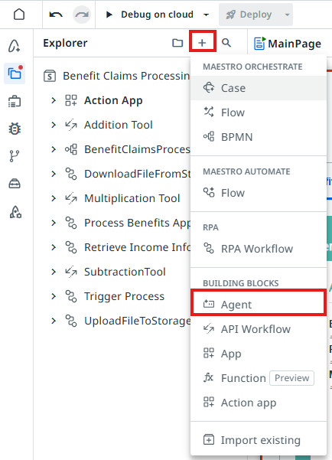Expand the Process Benefits App node
This screenshot has height=460, width=332.
[54, 223]
